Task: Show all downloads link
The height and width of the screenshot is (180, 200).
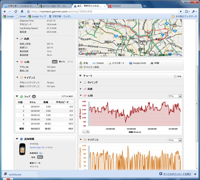Action: click(177, 174)
